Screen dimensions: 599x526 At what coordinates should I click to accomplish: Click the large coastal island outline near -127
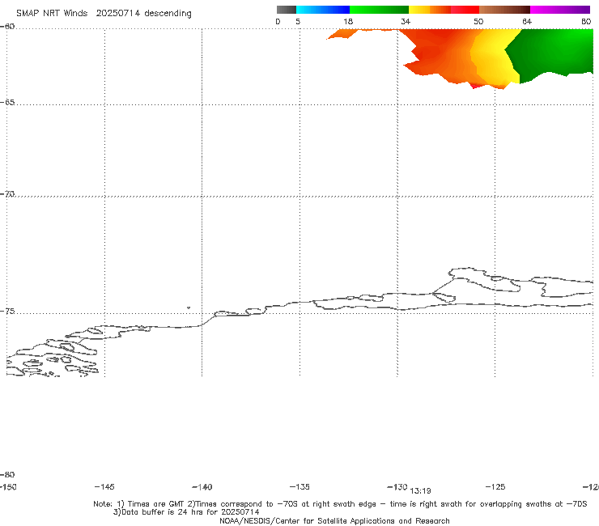click(485, 281)
